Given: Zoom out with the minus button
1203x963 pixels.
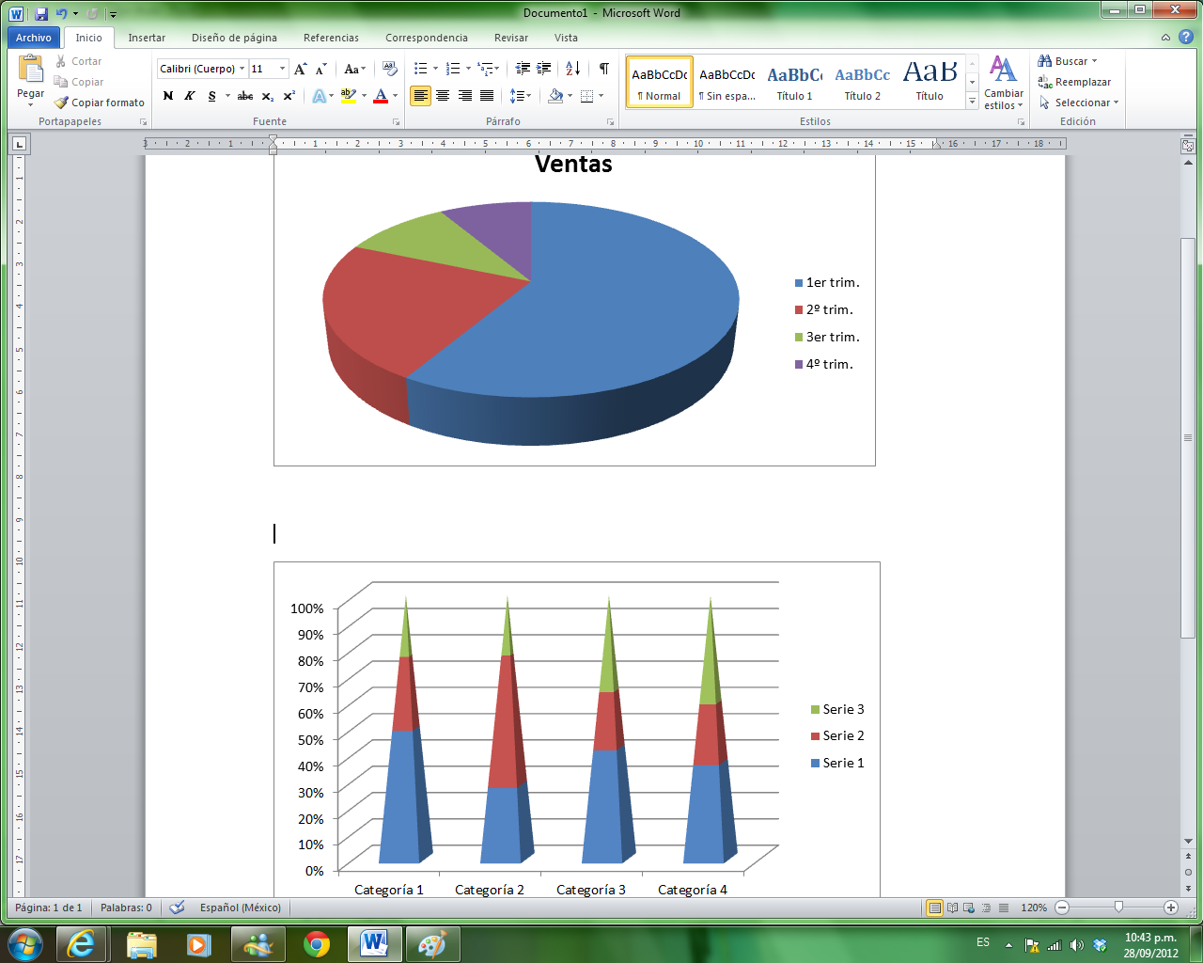Looking at the screenshot, I should pos(1062,908).
